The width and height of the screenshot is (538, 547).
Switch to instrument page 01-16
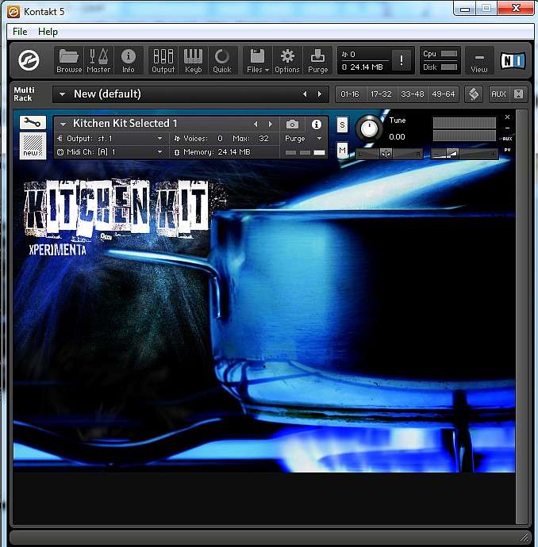click(x=350, y=94)
